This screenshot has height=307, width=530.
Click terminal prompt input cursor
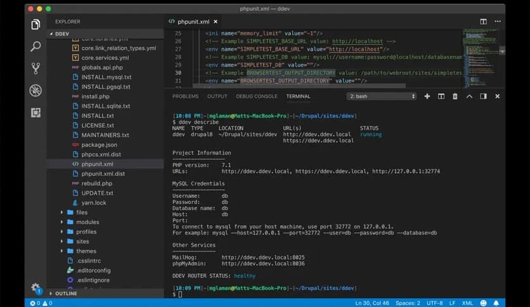tap(180, 294)
